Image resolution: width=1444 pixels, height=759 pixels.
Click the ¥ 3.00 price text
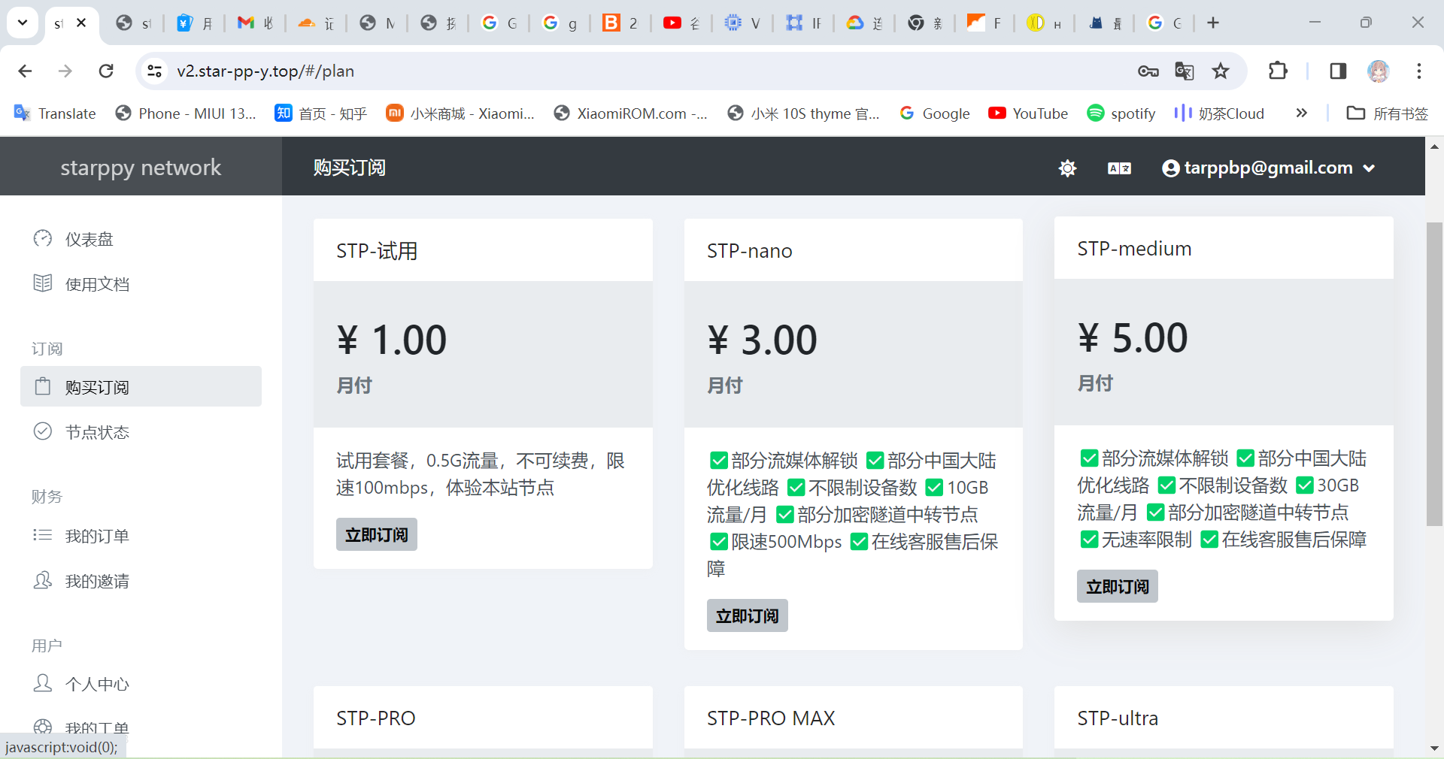pyautogui.click(x=762, y=340)
